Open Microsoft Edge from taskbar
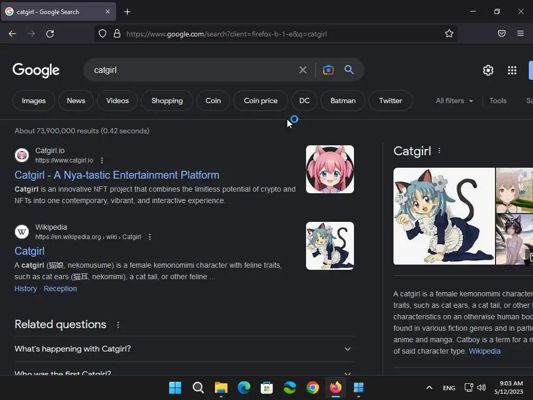 pyautogui.click(x=244, y=387)
